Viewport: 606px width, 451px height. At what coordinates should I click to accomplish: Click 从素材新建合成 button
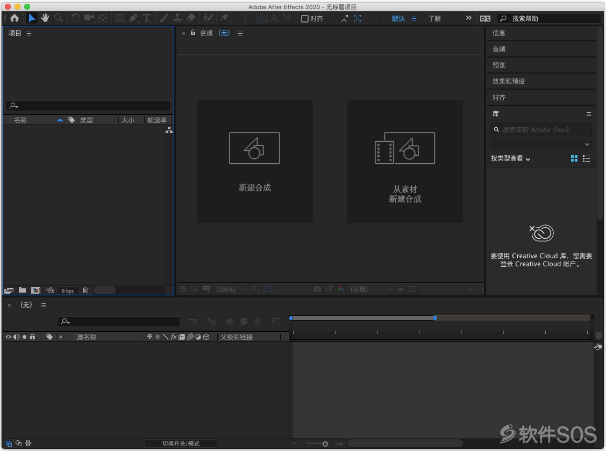(x=405, y=162)
